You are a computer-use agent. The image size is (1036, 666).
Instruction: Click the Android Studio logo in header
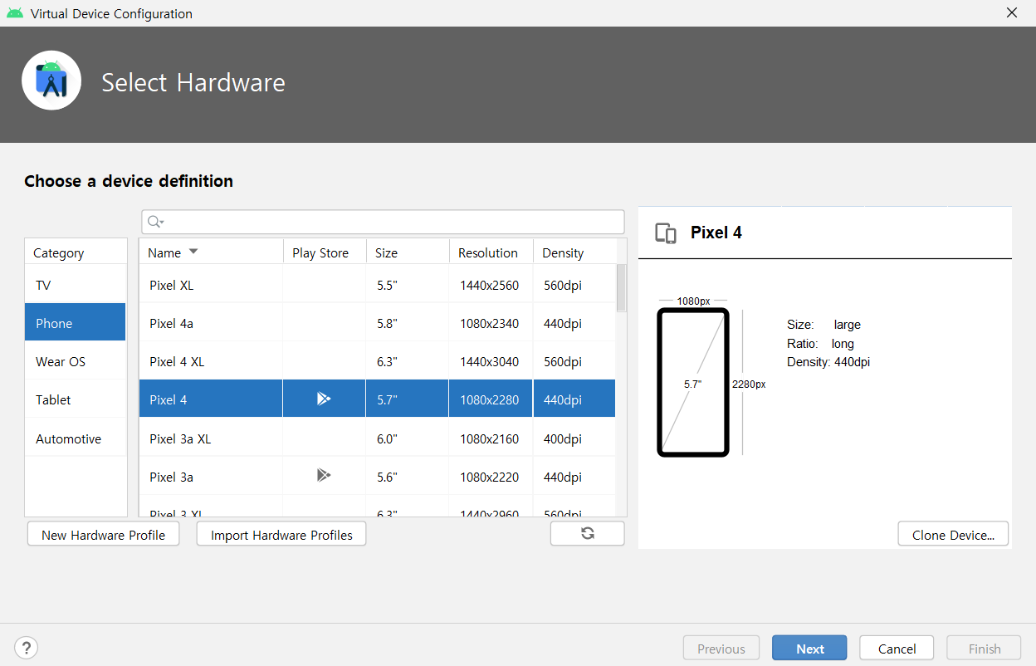pos(51,81)
